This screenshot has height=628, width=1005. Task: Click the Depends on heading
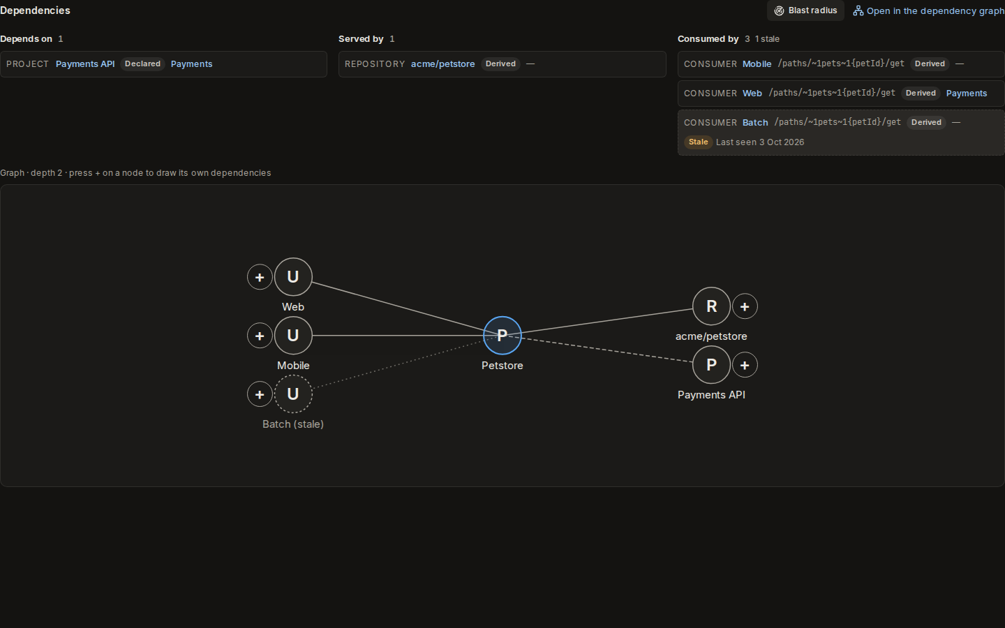point(26,39)
